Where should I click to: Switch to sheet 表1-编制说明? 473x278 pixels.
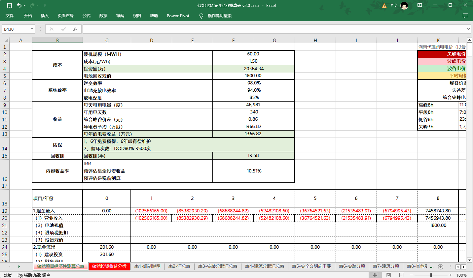click(x=147, y=266)
